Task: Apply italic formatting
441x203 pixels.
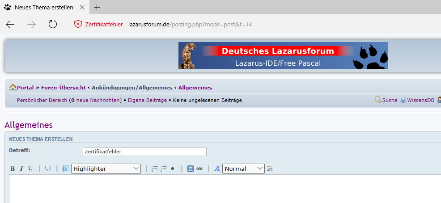Action: [21, 169]
